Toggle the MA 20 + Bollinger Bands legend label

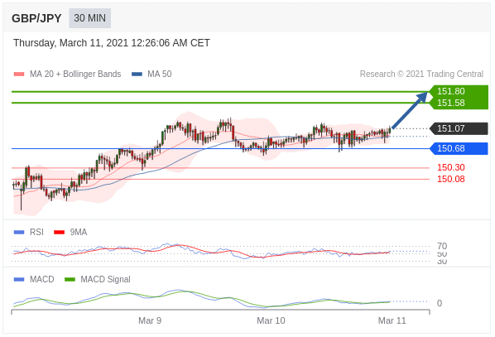point(75,74)
